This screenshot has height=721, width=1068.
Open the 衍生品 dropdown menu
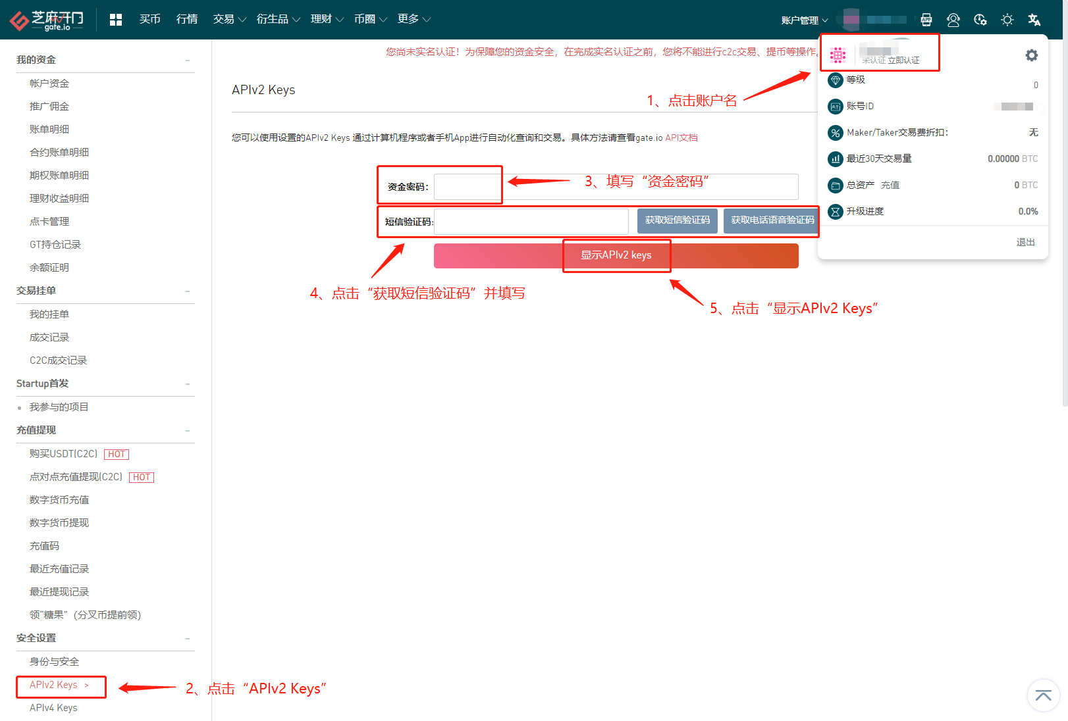point(278,19)
